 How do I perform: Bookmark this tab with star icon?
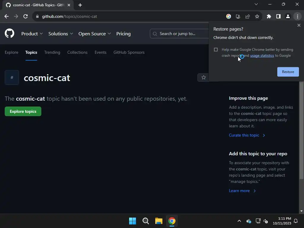tap(257, 17)
